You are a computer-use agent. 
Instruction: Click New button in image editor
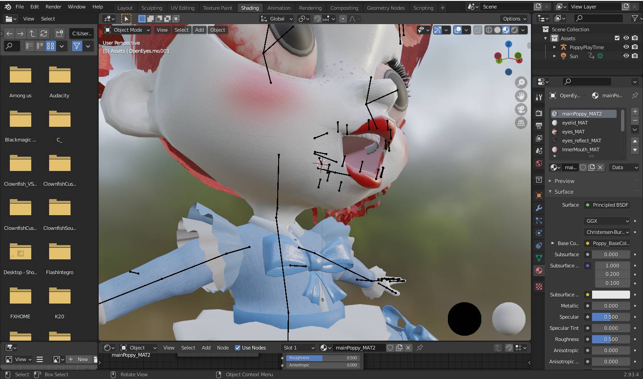click(x=79, y=359)
